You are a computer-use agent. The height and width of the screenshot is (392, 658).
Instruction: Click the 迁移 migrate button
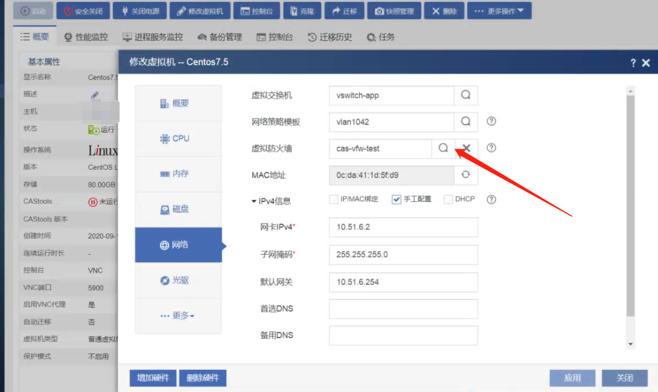click(x=344, y=11)
